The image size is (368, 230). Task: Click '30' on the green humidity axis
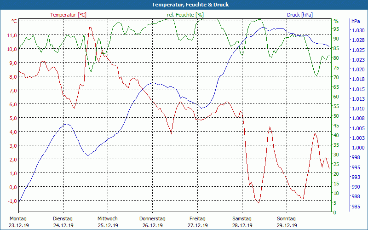click(336, 155)
